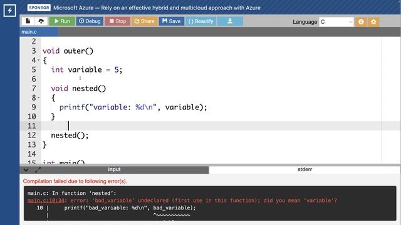Start the debugger with the Debug button
Screen dimensions: 401x225
(90, 21)
